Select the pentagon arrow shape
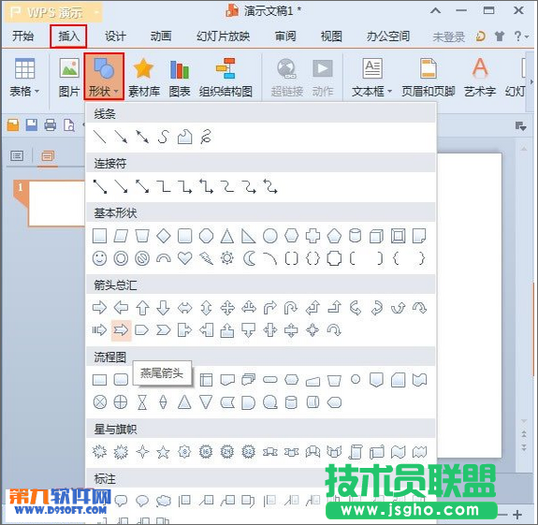Screen dimensions: 538x525 click(x=141, y=330)
